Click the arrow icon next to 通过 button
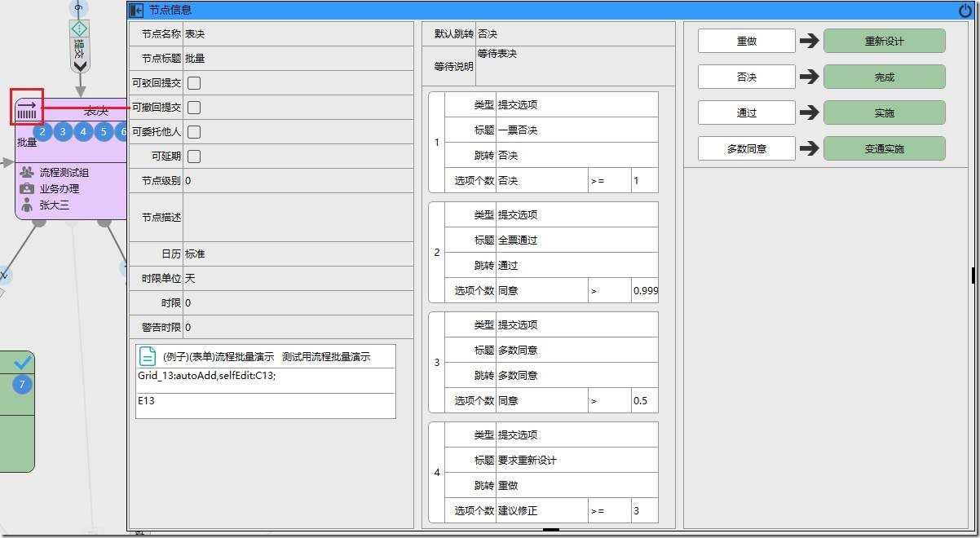The image size is (980, 538). (809, 112)
